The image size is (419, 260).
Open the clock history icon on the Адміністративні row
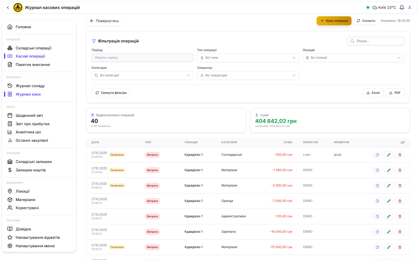coord(377,216)
